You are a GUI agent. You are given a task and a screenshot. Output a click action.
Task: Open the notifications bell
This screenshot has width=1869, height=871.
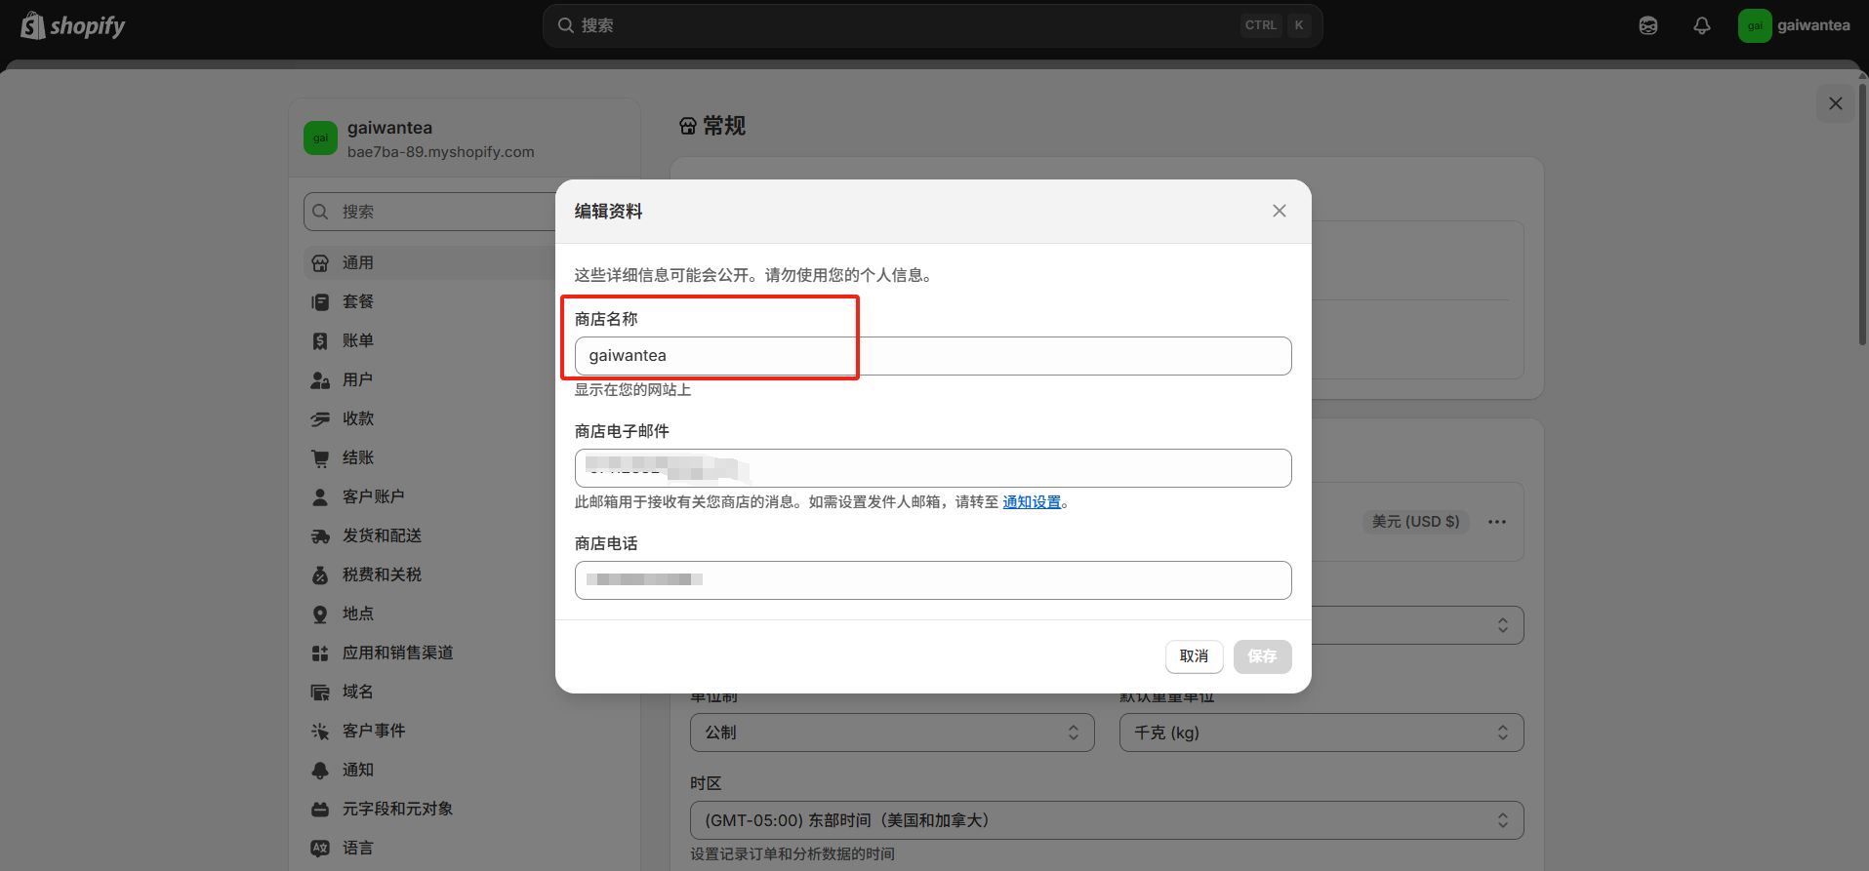(x=1702, y=26)
